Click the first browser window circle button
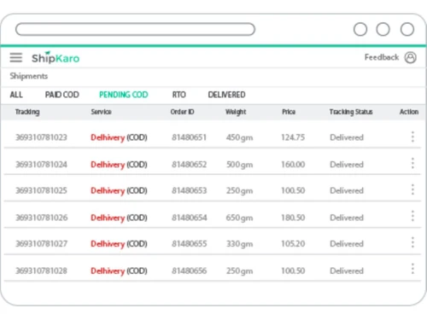Image resolution: width=427 pixels, height=320 pixels. 360,29
